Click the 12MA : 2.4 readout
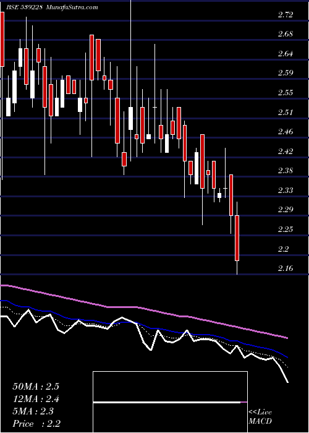 click(x=36, y=399)
